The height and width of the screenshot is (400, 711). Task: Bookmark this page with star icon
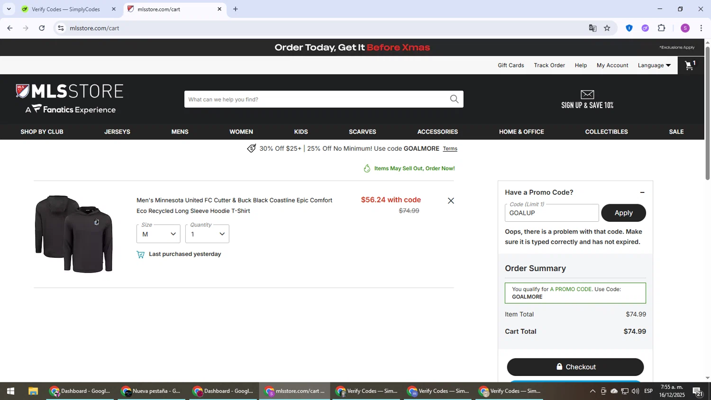click(x=607, y=28)
